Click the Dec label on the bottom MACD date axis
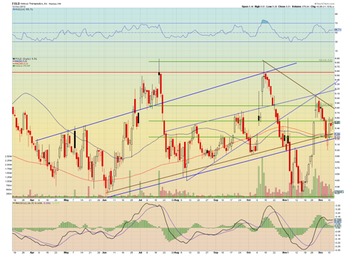Image resolution: width=351 pixels, height=268 pixels. click(x=320, y=252)
